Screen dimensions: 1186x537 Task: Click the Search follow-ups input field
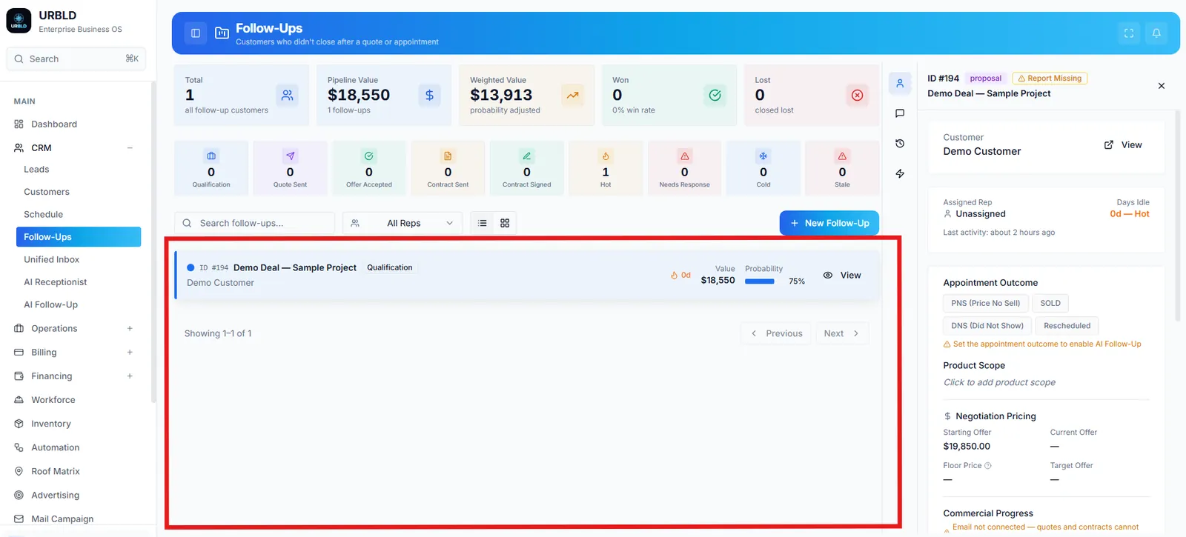tap(254, 223)
